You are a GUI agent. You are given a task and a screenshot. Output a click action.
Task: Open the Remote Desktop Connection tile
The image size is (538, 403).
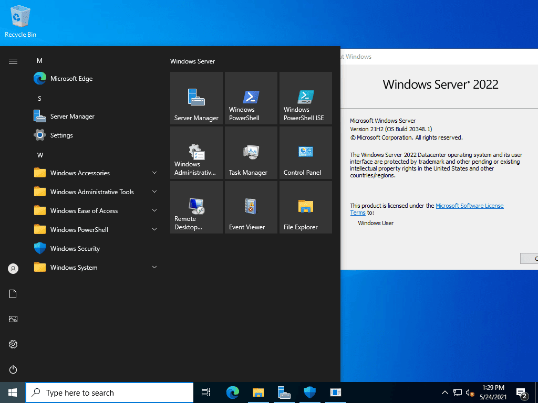pyautogui.click(x=196, y=207)
